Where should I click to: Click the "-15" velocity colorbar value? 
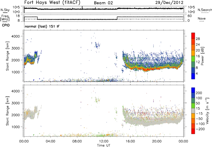(x=199, y=114)
